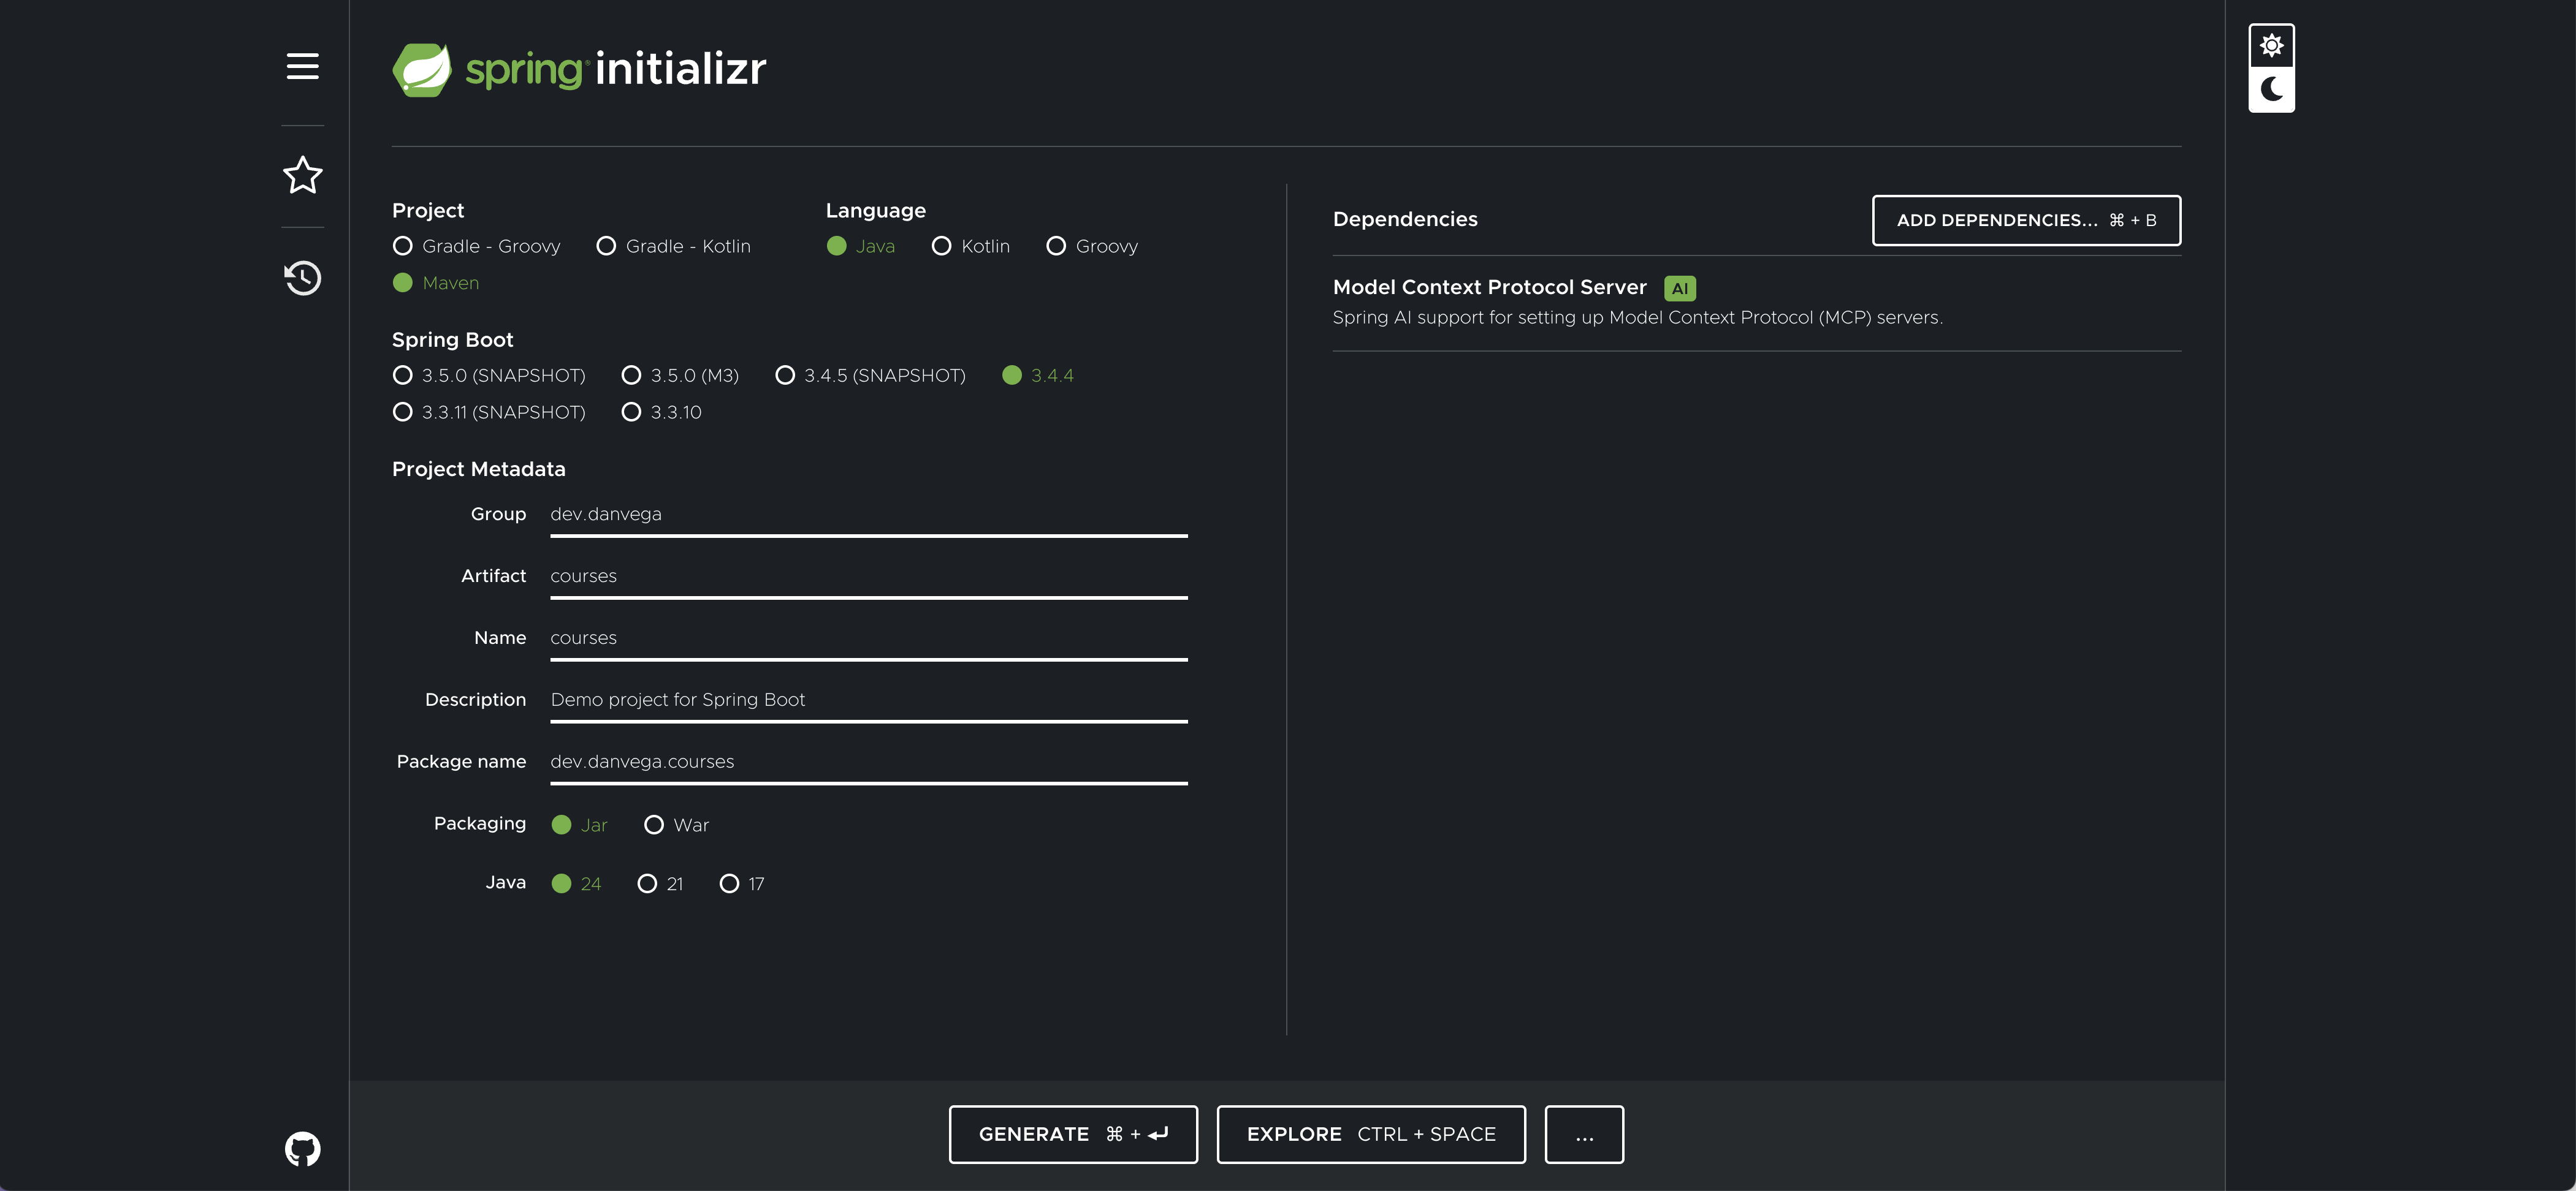Click the hamburger menu icon in sidebar
This screenshot has width=2576, height=1191.
click(x=302, y=67)
